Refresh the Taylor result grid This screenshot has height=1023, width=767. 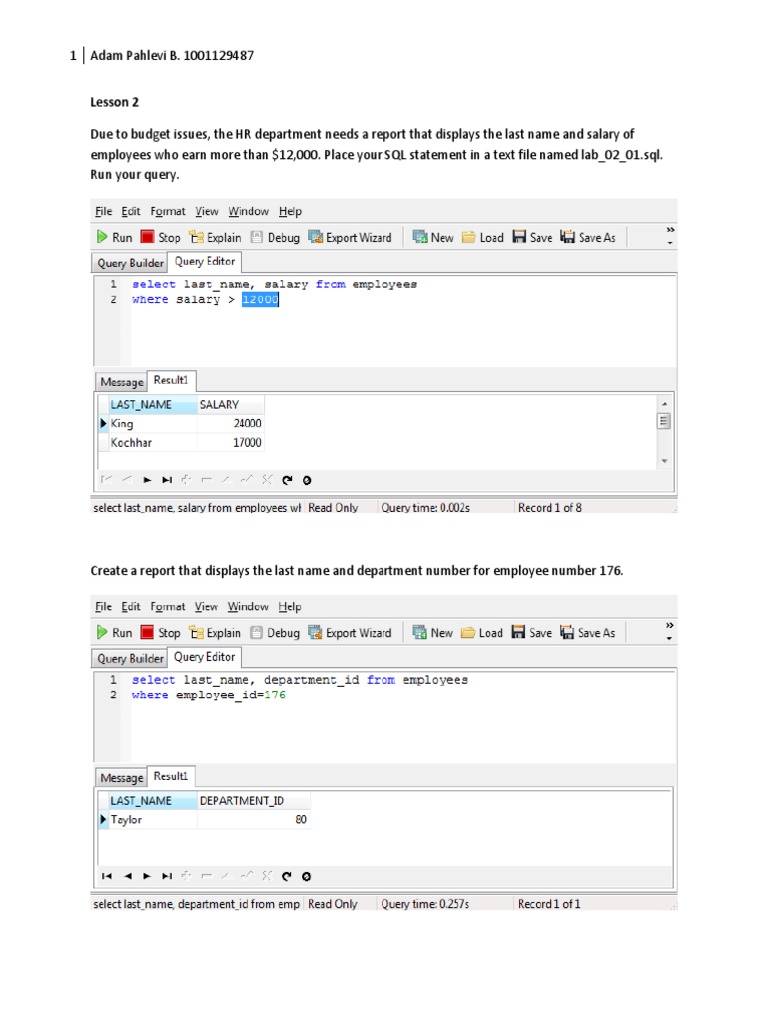[287, 876]
